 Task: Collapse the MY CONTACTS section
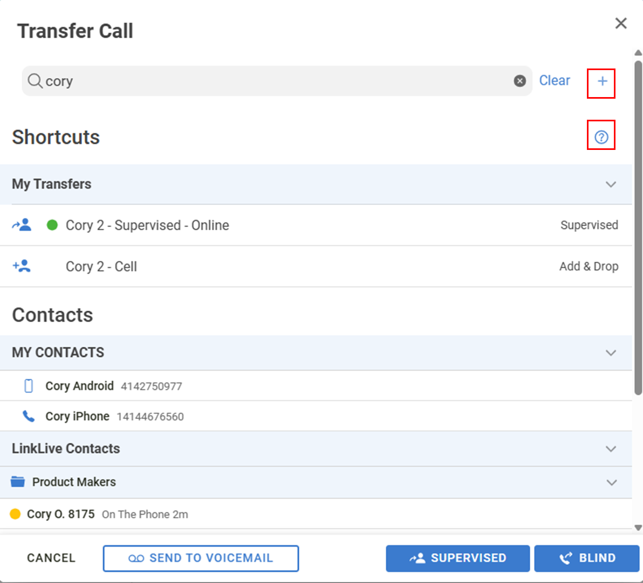click(x=611, y=353)
